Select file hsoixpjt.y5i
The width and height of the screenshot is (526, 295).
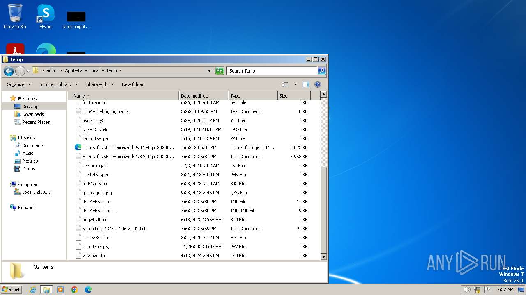coord(94,120)
